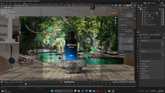This screenshot has width=165, height=93.
Task: Open Options dropdown button in viewport
Action: point(133,7)
